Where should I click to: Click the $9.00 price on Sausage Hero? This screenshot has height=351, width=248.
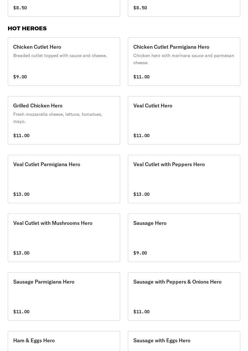coord(140,253)
